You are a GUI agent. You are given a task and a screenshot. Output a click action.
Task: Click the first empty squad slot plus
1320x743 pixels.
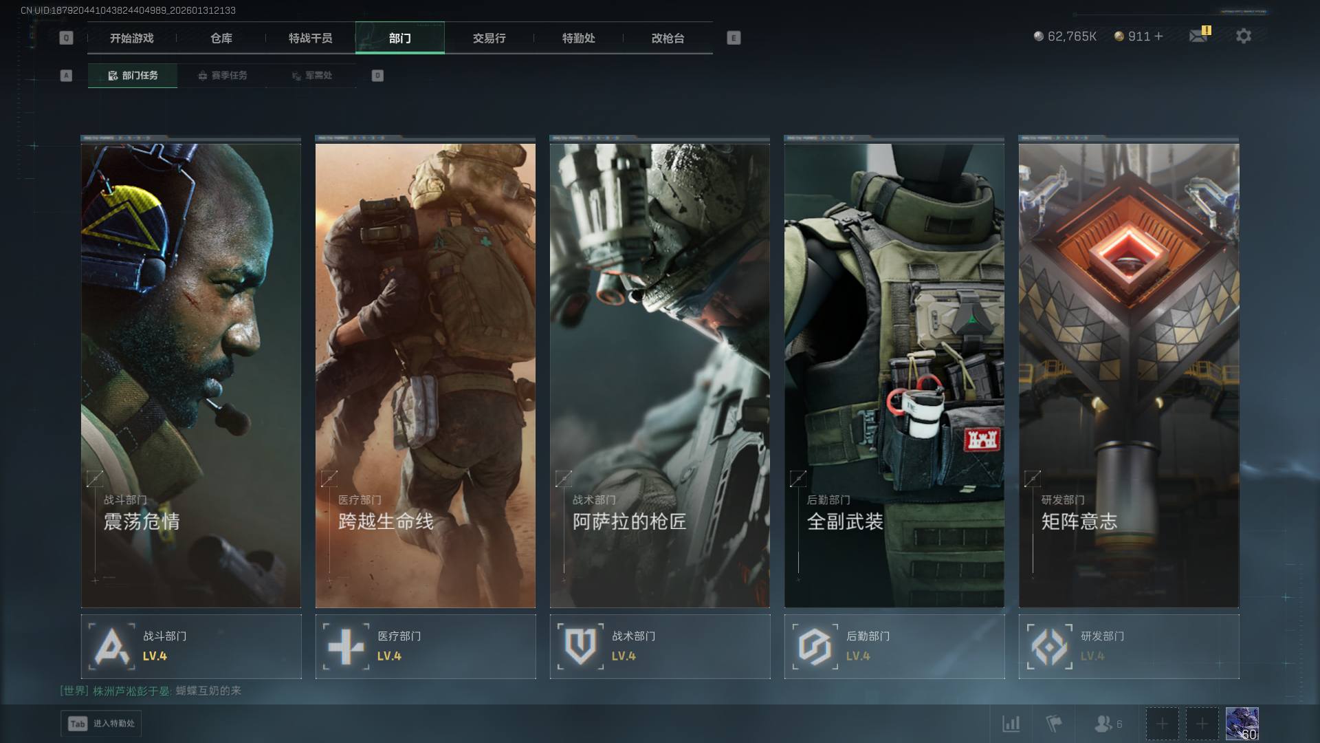pyautogui.click(x=1162, y=724)
